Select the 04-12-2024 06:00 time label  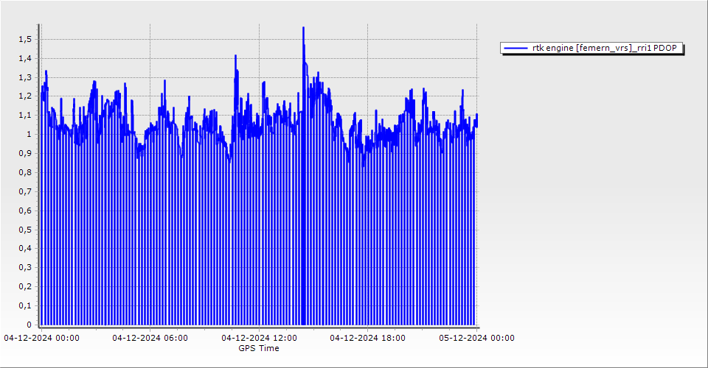(x=150, y=338)
